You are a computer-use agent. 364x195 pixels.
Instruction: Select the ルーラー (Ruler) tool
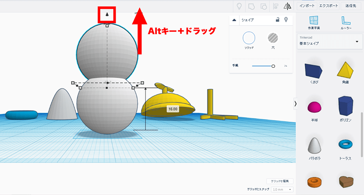[346, 23]
